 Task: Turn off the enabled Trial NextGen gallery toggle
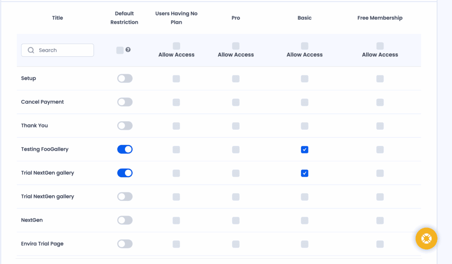click(125, 173)
